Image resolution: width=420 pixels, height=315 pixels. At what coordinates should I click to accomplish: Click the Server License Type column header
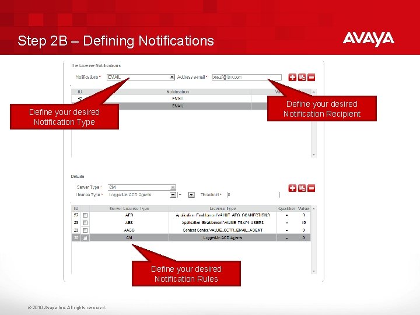click(x=129, y=208)
